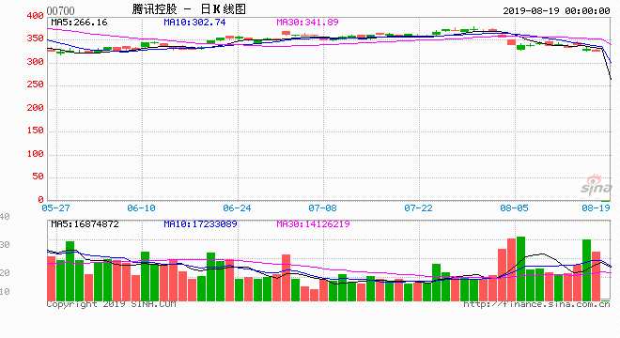Click the 200 price axis label

click(x=35, y=108)
